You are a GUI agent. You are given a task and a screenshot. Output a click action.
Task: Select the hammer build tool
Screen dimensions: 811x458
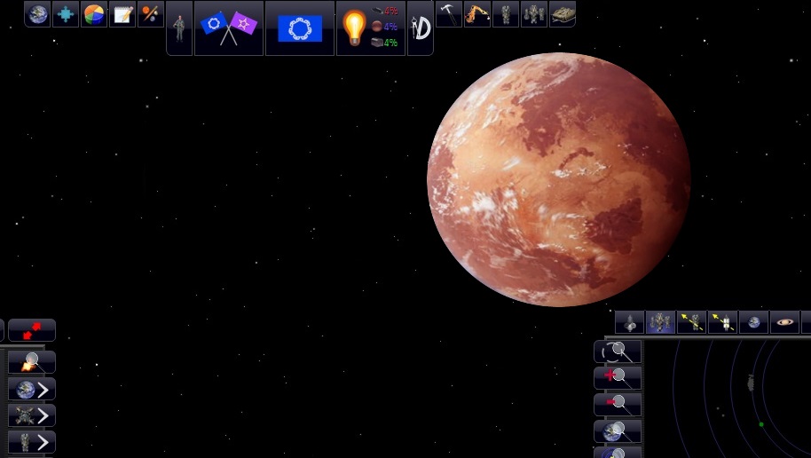pos(449,14)
